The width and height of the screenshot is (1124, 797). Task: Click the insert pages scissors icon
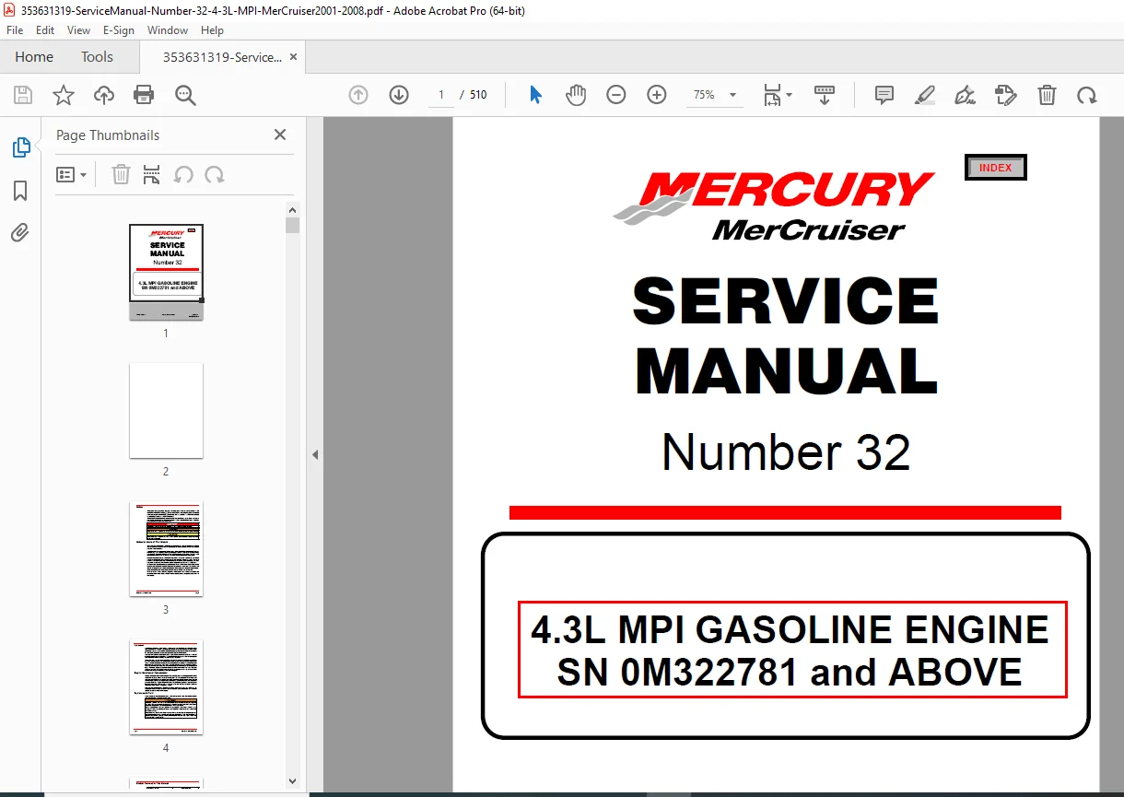point(152,174)
